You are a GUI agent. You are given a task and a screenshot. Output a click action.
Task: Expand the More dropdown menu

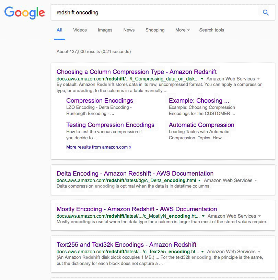coord(182,30)
